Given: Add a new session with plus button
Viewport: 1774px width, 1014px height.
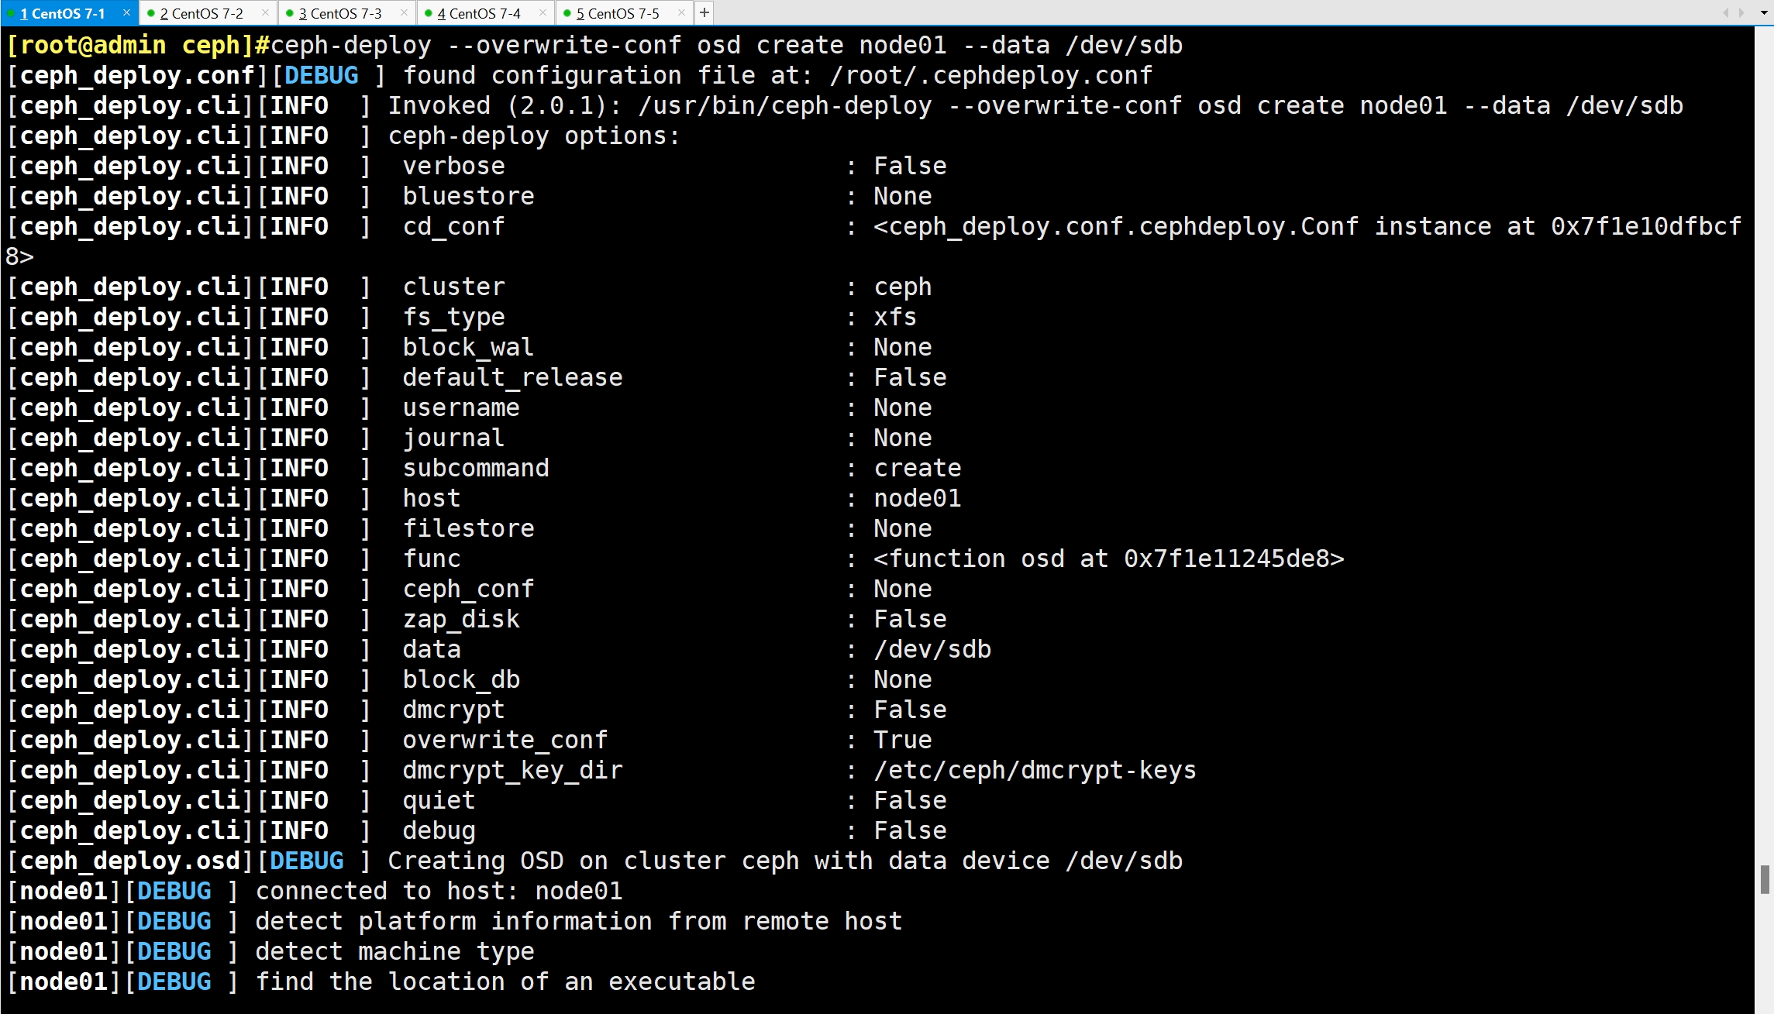Looking at the screenshot, I should [704, 13].
